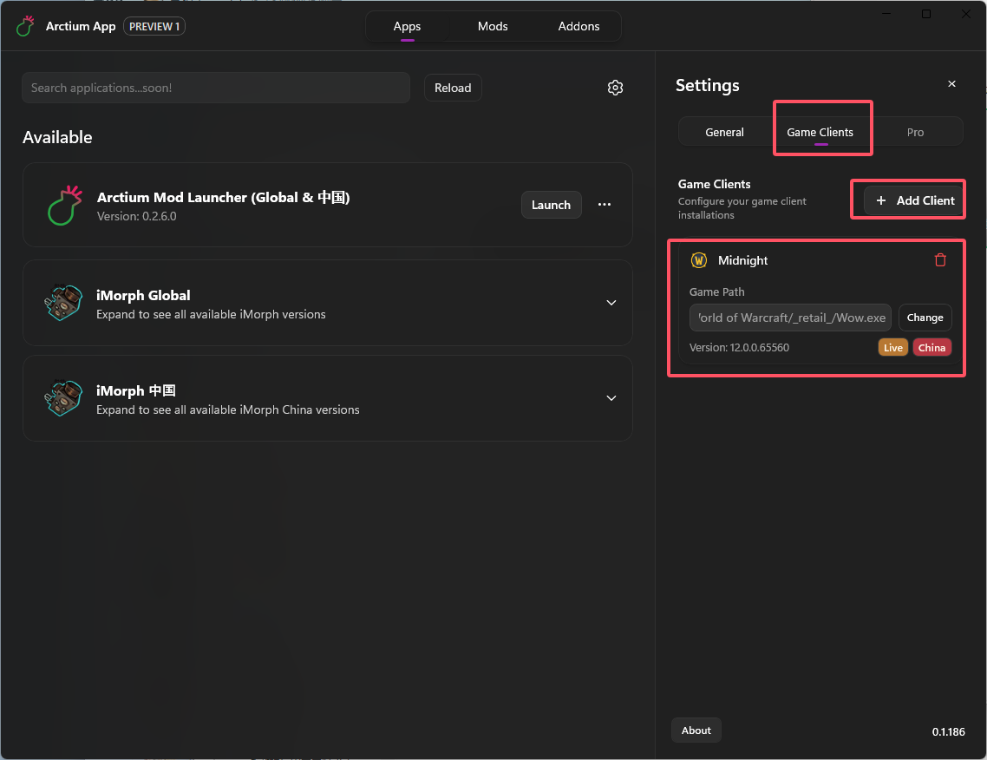
Task: Close the Settings panel with X
Action: 951,84
